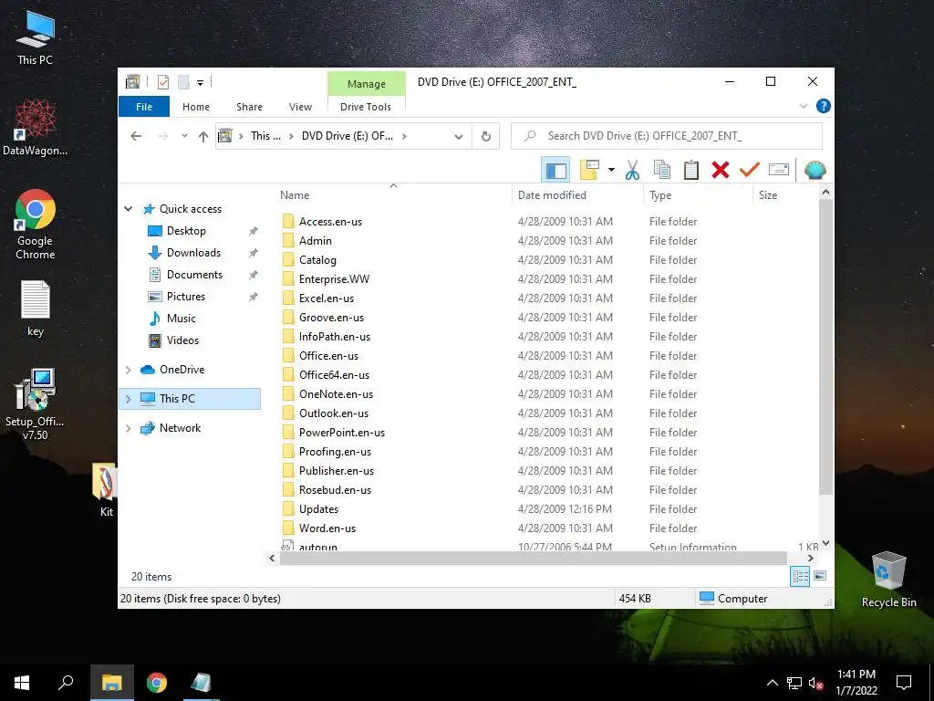Refresh the current folder view
This screenshot has height=701, width=934.
coord(486,137)
